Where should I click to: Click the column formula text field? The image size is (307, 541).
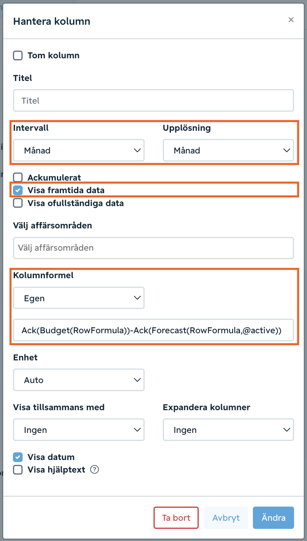[x=153, y=330]
